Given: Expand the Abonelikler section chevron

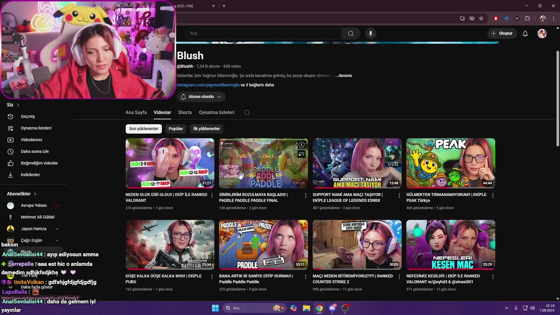Looking at the screenshot, I should click(35, 194).
